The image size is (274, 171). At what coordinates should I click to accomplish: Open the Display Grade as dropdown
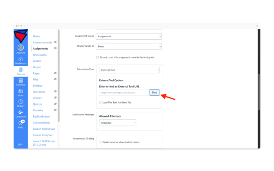point(128,46)
